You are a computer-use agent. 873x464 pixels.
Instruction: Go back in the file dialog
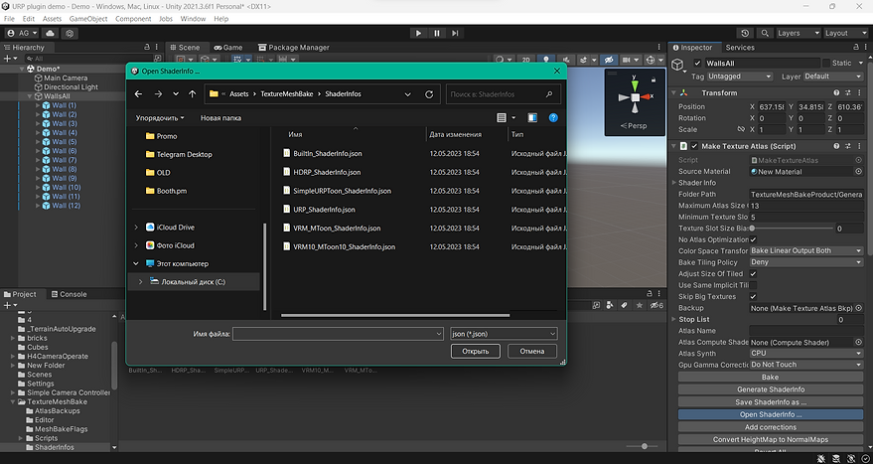pos(139,94)
